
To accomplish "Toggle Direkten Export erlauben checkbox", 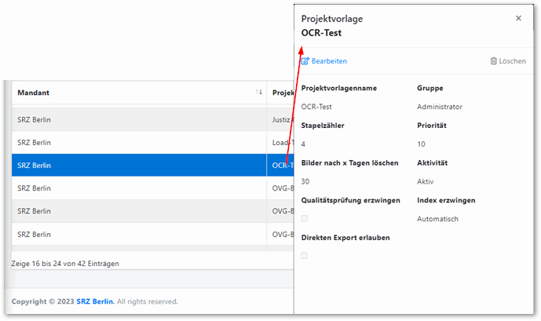I will (305, 256).
